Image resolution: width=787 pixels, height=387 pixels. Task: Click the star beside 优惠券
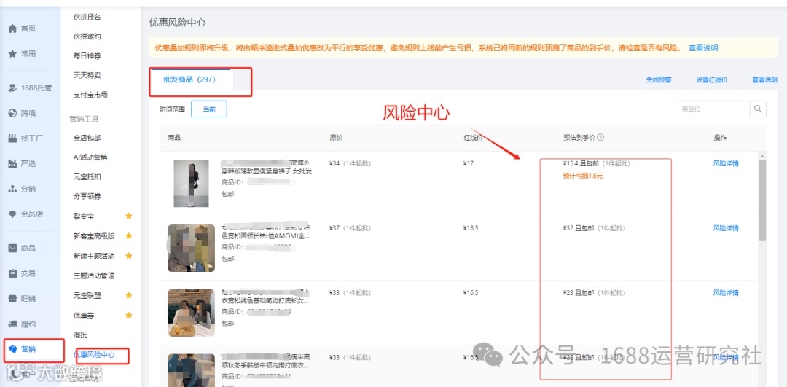[x=128, y=316]
